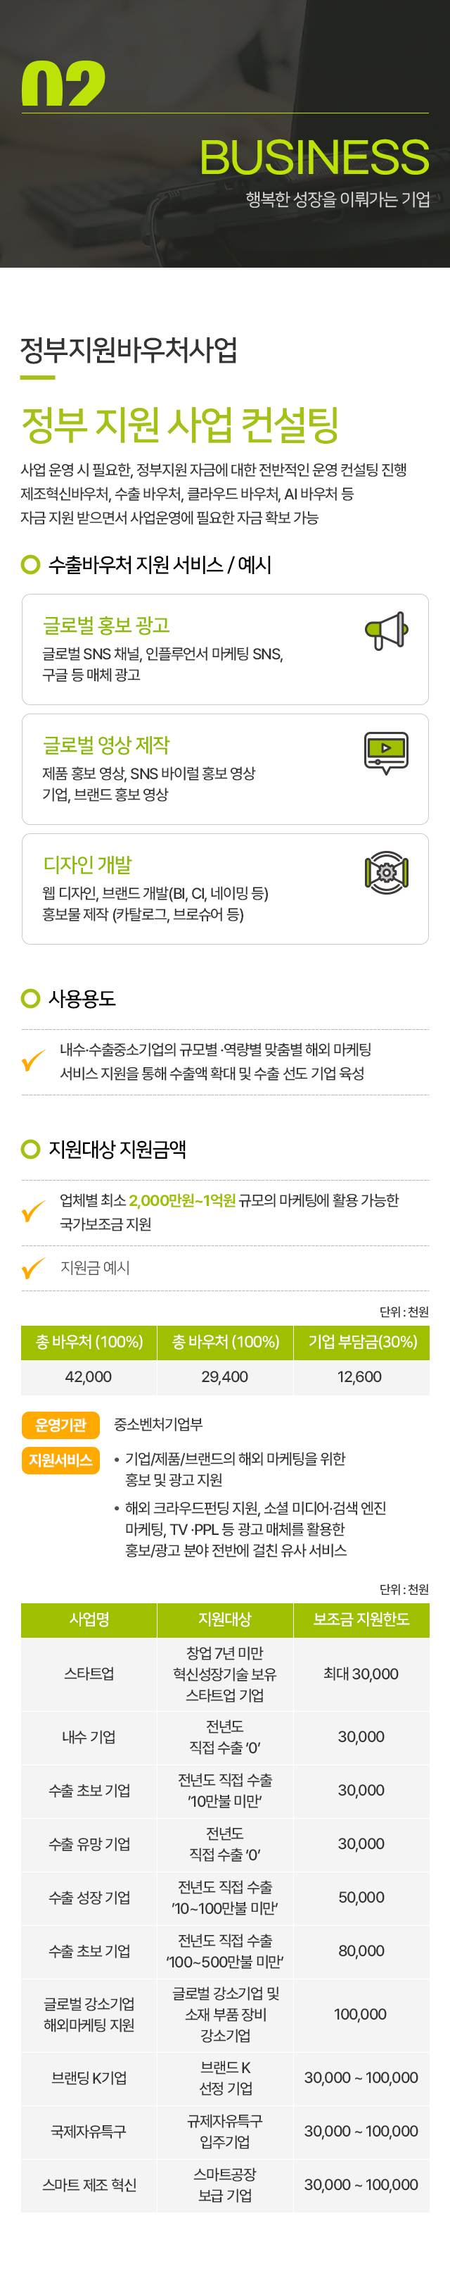The width and height of the screenshot is (450, 2283).
Task: Click the 기업 부담금(30%) table header
Action: [x=361, y=1342]
